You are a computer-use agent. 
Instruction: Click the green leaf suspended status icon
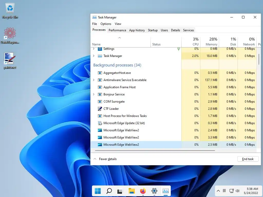pyautogui.click(x=179, y=49)
